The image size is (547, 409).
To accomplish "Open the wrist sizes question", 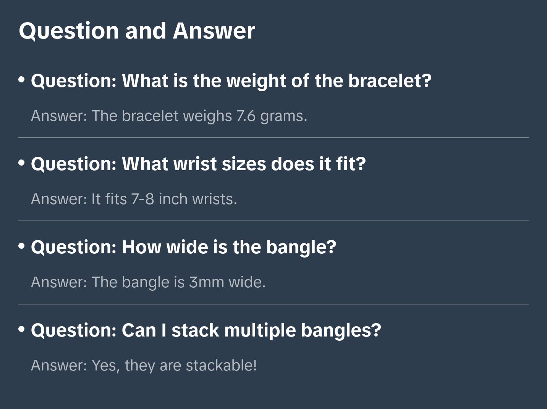I will coord(198,164).
